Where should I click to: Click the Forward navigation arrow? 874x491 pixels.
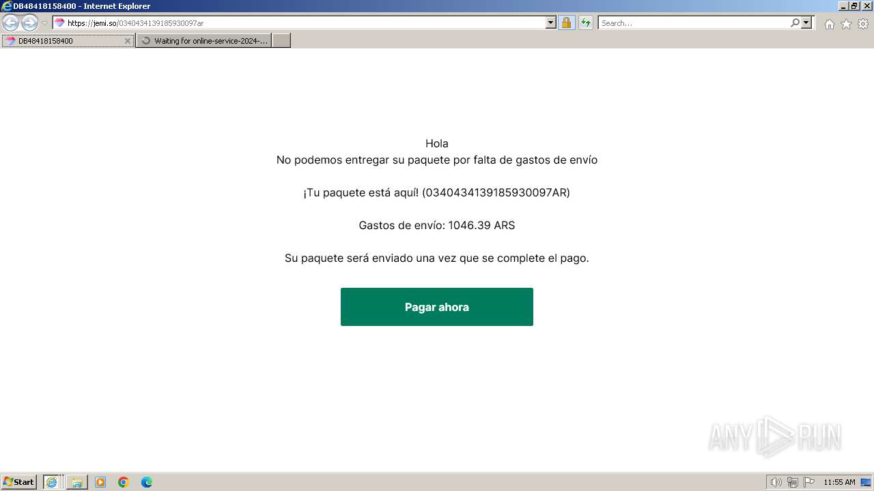click(29, 23)
